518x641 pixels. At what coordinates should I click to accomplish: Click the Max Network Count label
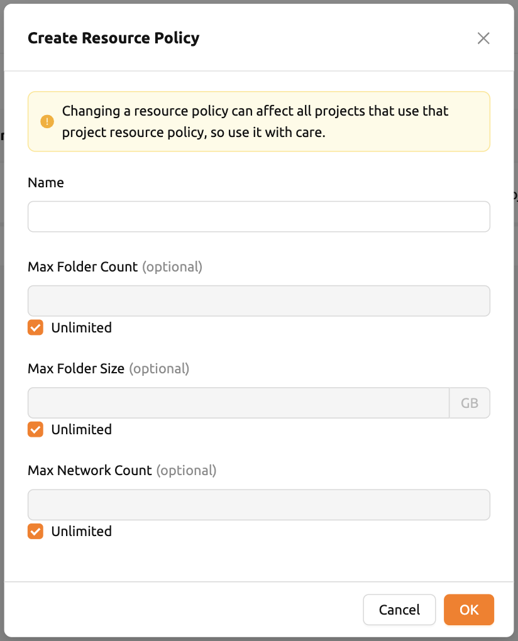pyautogui.click(x=89, y=470)
